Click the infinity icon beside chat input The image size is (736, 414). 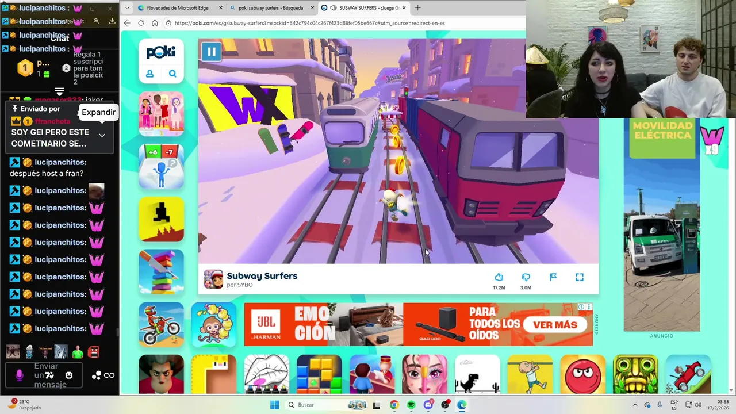tap(109, 375)
